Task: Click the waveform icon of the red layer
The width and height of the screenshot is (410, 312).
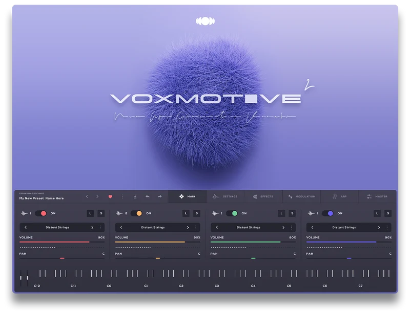Action: pyautogui.click(x=24, y=213)
